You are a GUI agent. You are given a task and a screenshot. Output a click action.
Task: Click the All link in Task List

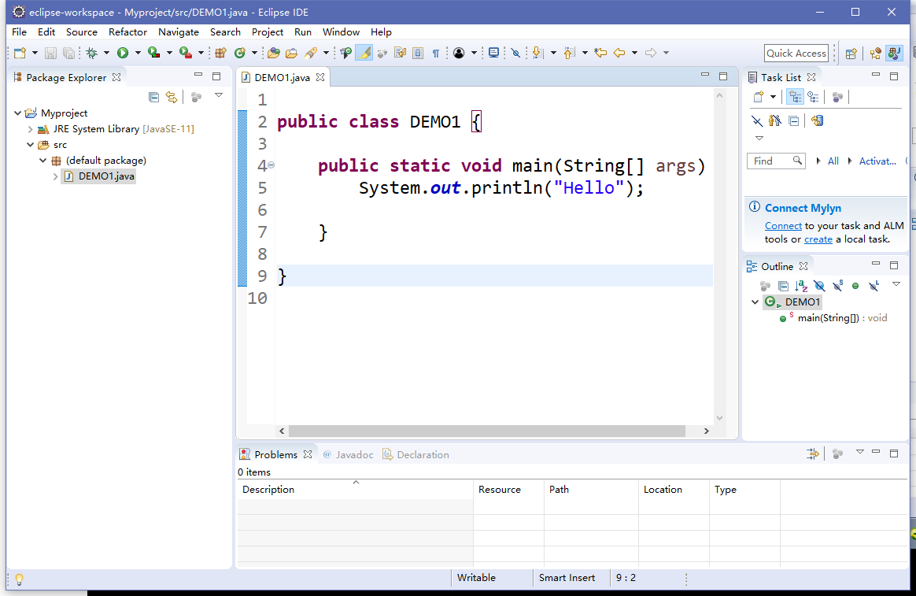(833, 161)
